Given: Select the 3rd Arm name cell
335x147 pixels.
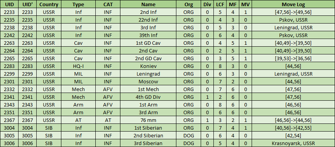Looking at the screenshot, I should 148,112.
